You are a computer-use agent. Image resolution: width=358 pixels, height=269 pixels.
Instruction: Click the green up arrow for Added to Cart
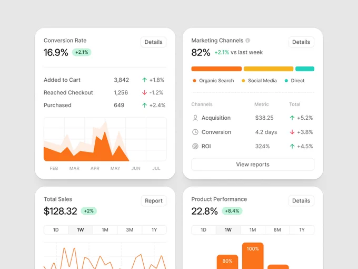[x=145, y=80]
